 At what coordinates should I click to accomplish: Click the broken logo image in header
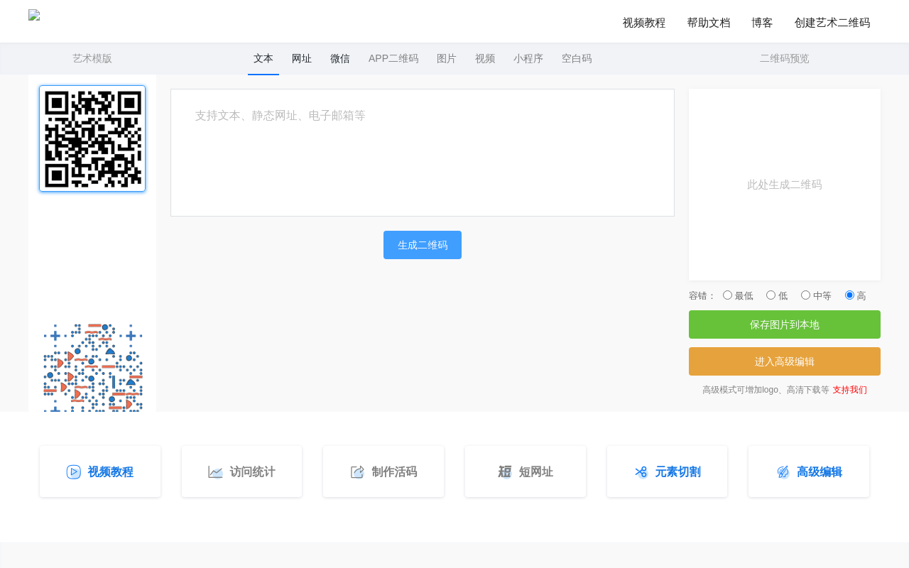tap(34, 15)
